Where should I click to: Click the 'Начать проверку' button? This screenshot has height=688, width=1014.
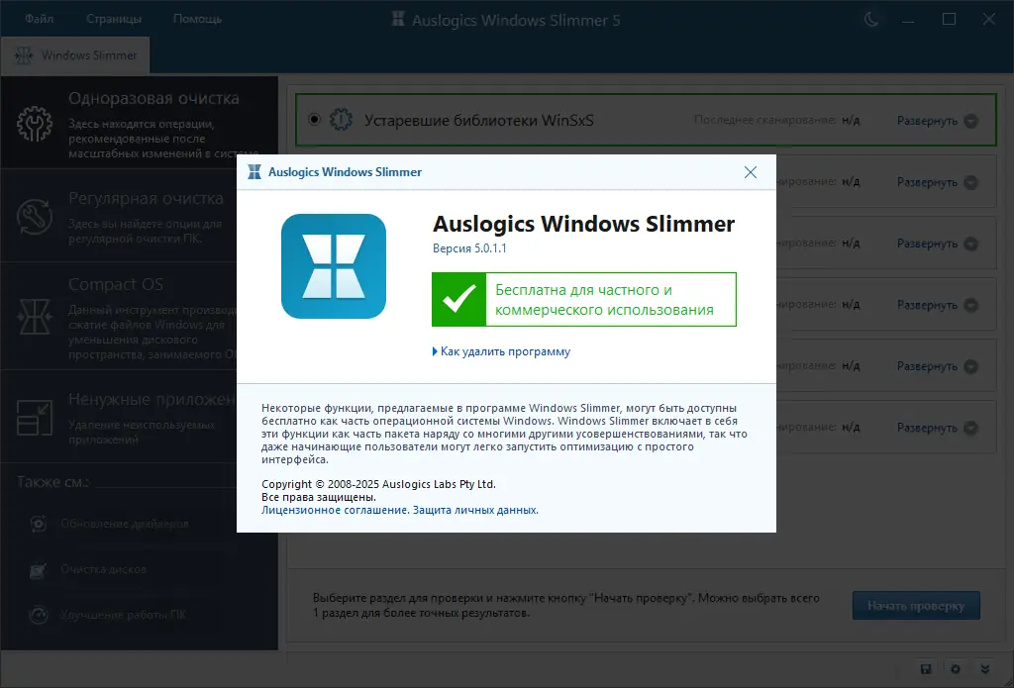(x=916, y=606)
